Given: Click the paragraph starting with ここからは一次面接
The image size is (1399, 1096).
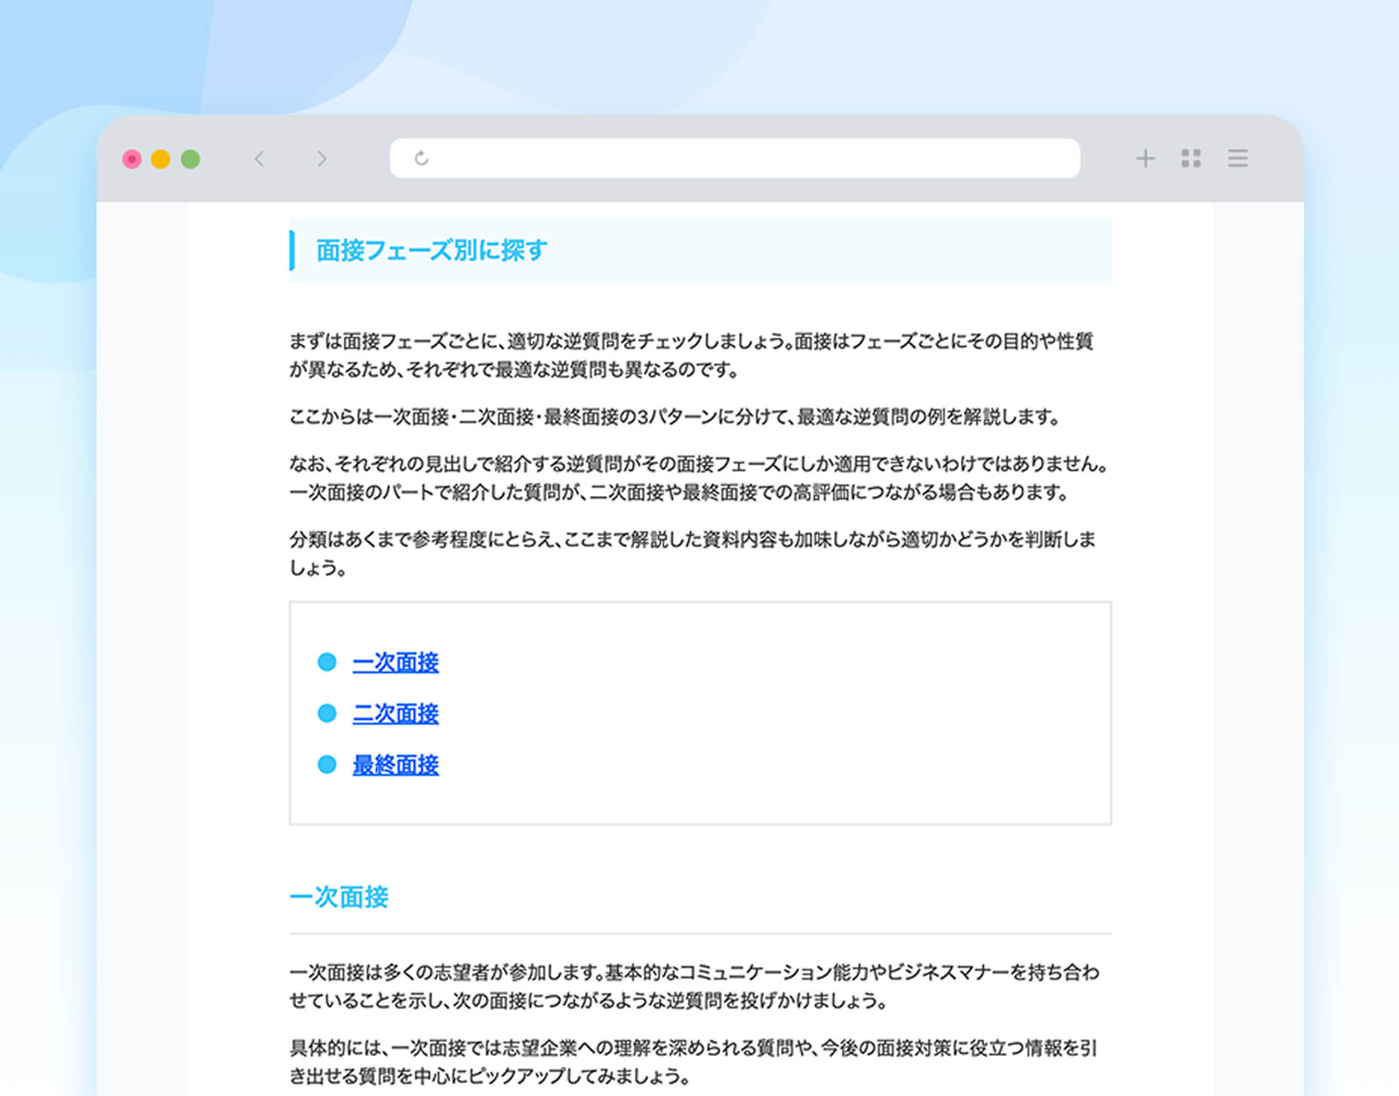Looking at the screenshot, I should (675, 417).
